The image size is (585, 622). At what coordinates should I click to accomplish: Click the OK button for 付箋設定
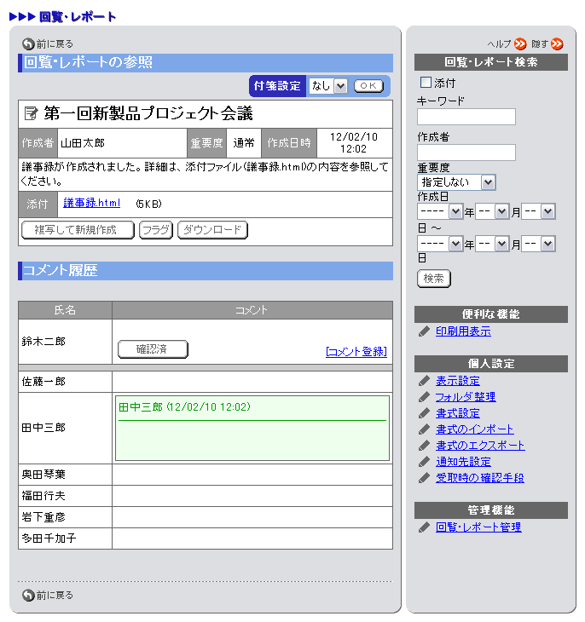coord(368,86)
